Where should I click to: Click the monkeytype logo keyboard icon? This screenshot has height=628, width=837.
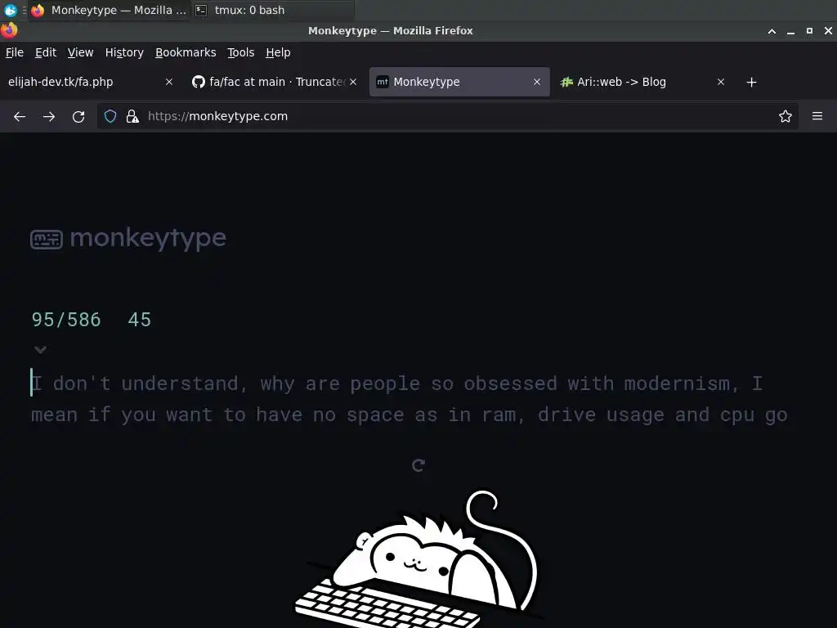[47, 240]
